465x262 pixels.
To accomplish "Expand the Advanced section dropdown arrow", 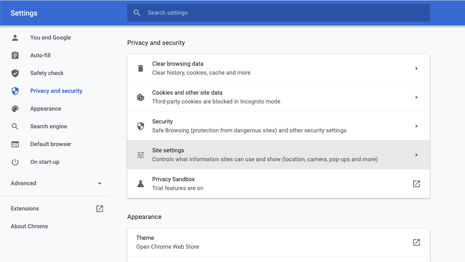I will 100,183.
